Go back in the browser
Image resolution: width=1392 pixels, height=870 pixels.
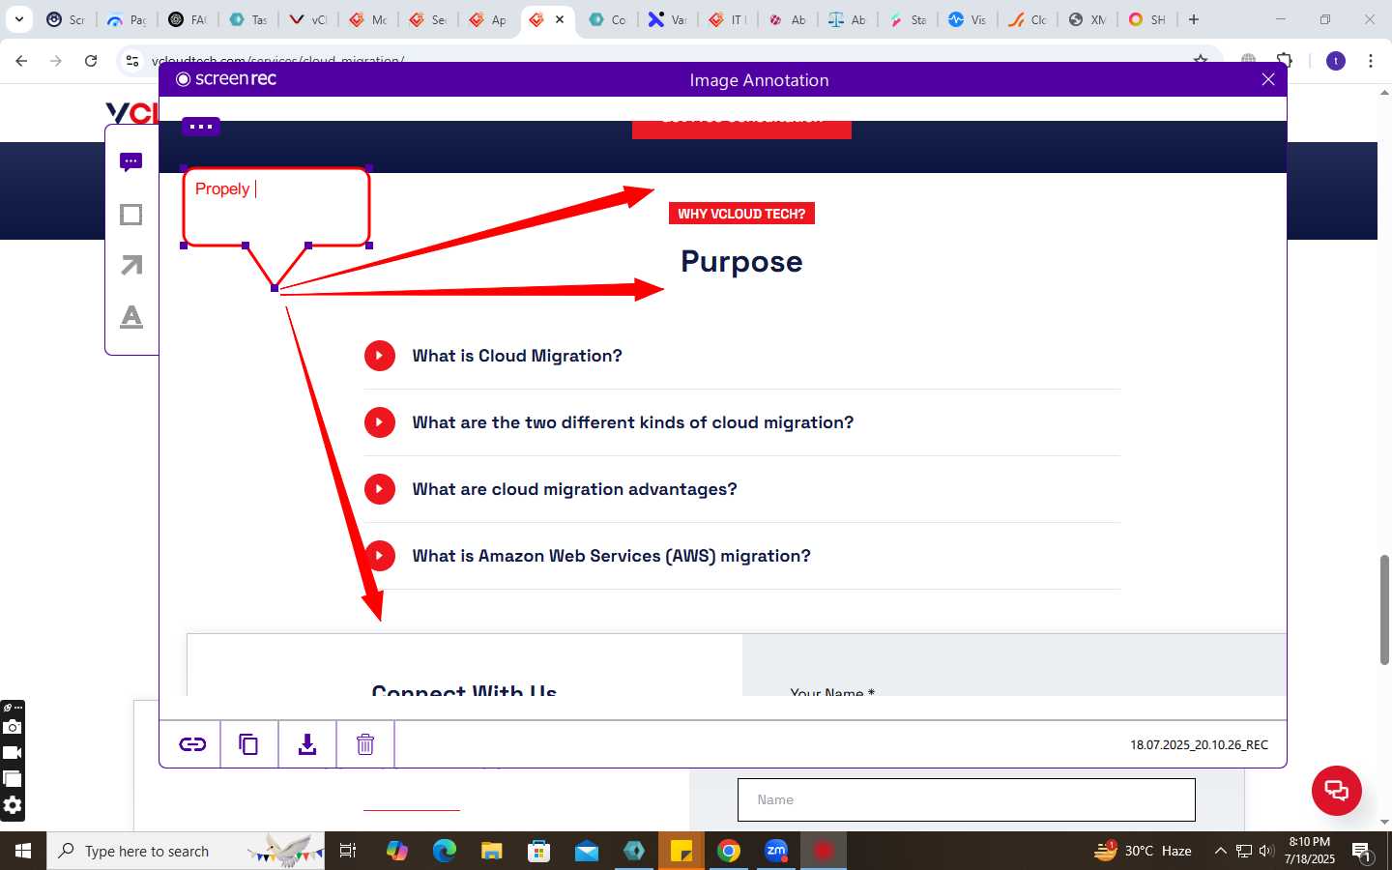click(21, 61)
